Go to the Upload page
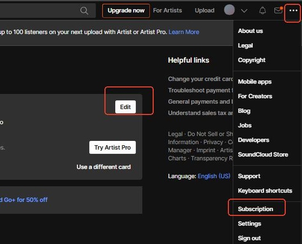The image size is (302, 244). point(205,10)
